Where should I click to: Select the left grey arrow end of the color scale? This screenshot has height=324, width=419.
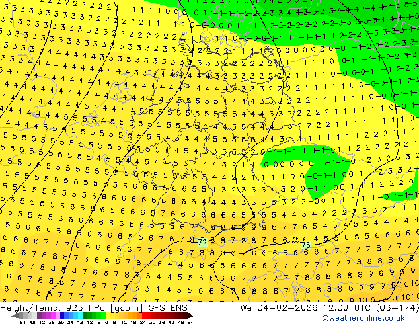click(15, 316)
